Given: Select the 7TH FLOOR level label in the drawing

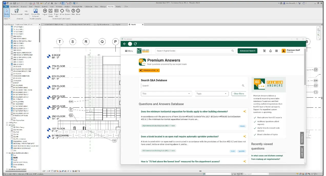Looking at the screenshot, I should (58, 66).
